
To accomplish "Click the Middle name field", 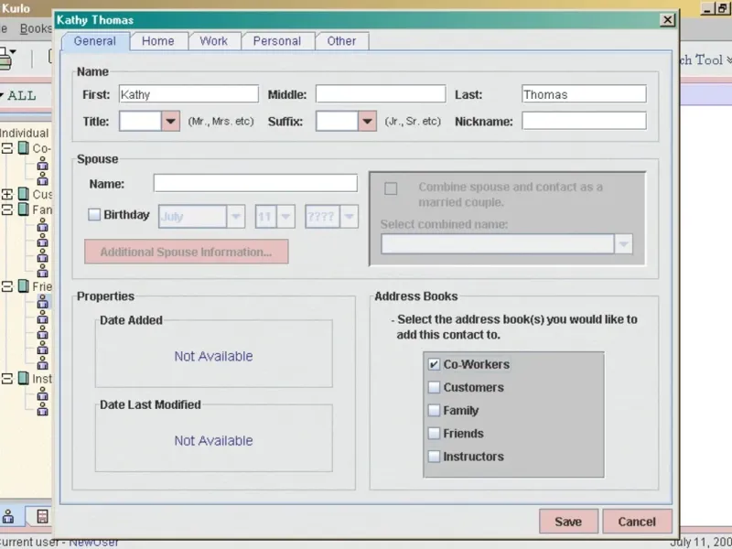I will [x=381, y=94].
